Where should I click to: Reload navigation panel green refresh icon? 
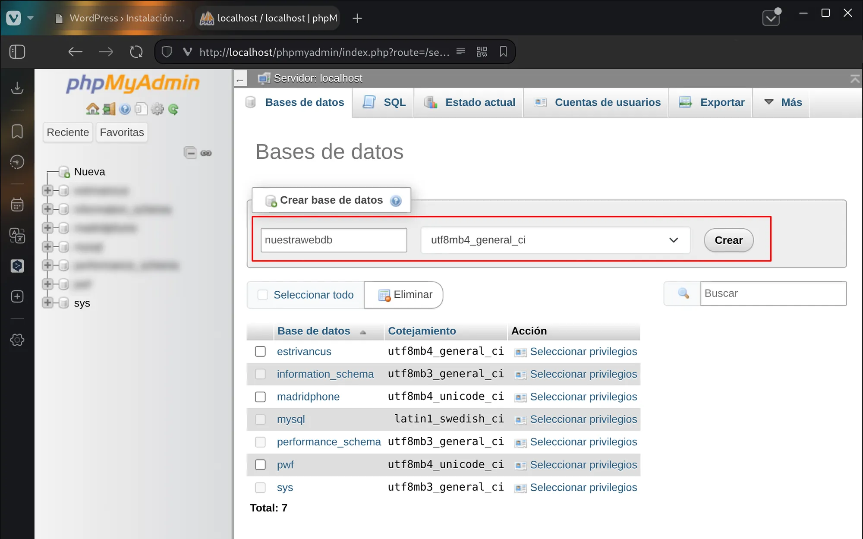tap(173, 109)
